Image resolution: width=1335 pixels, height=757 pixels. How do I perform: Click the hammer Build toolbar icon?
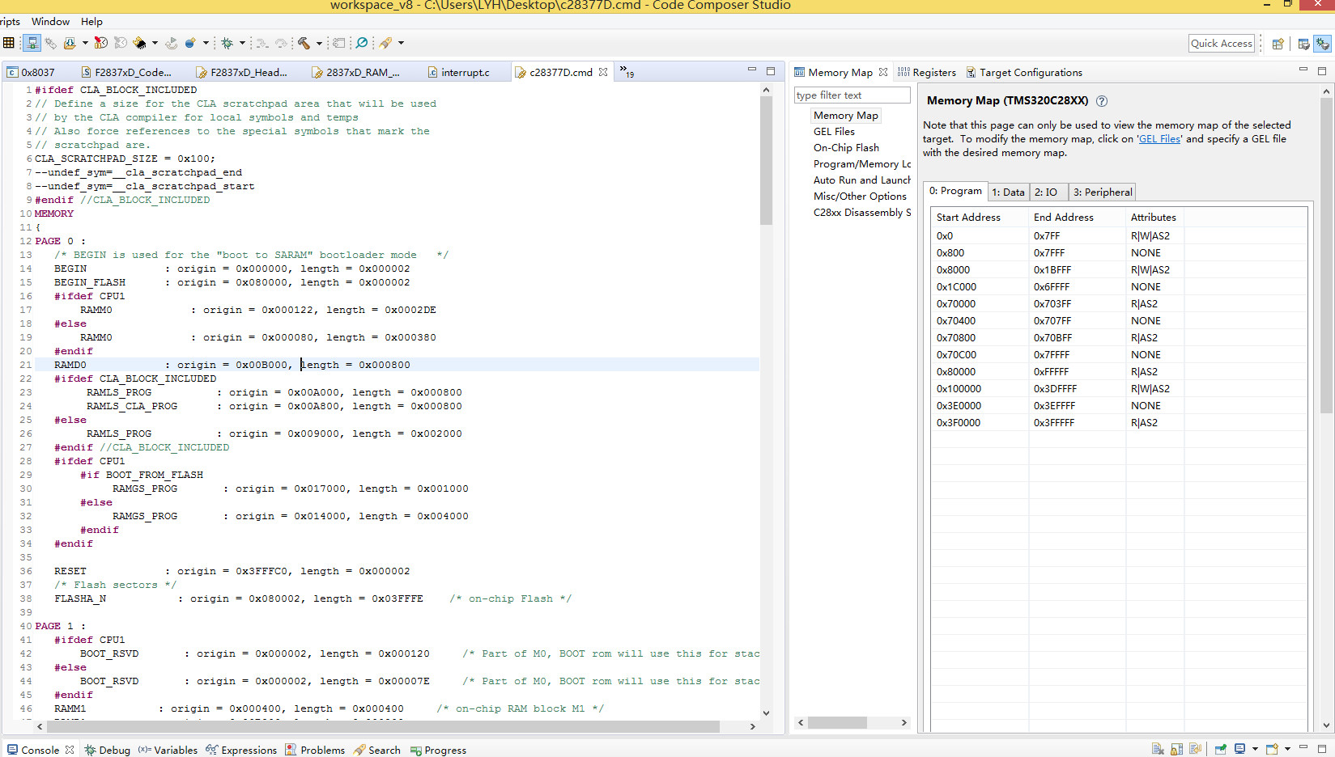pos(304,43)
